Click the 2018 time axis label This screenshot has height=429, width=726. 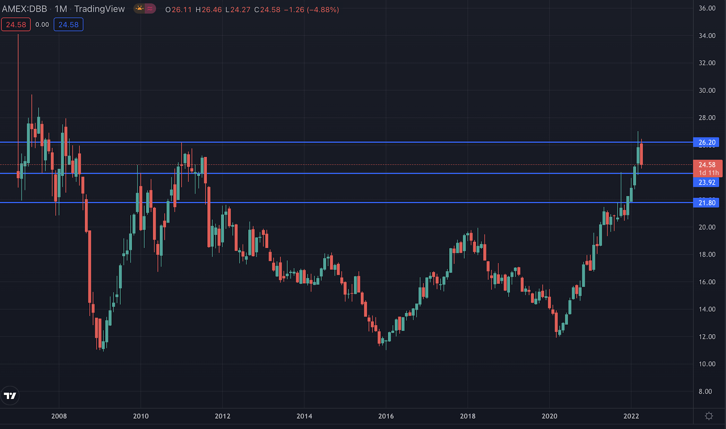[x=468, y=416]
